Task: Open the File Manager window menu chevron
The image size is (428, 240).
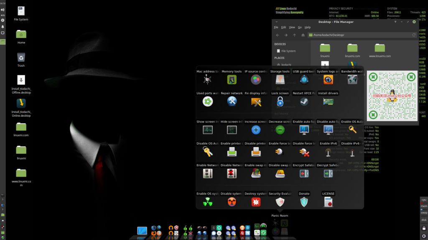Action: tap(277, 22)
